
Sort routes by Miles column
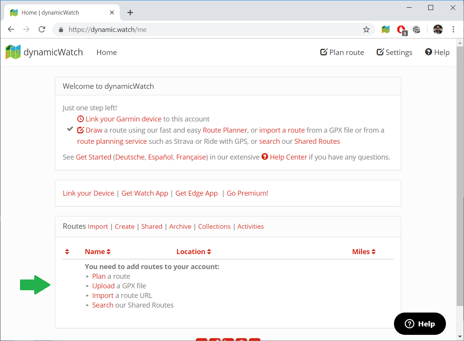click(x=364, y=252)
